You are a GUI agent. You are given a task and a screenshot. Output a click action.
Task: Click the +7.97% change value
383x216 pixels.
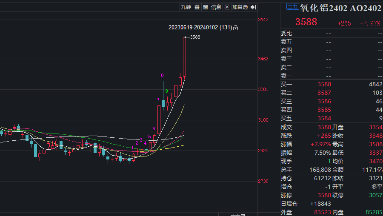(x=370, y=23)
